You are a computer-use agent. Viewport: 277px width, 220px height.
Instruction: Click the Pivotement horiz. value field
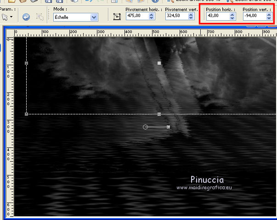coord(137,16)
